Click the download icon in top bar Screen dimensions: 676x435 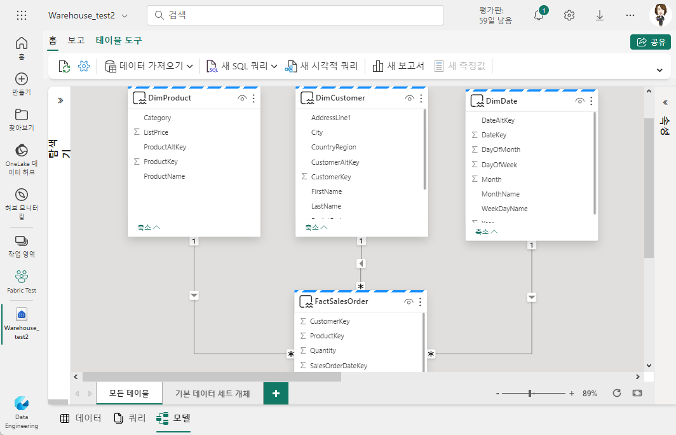click(x=600, y=15)
